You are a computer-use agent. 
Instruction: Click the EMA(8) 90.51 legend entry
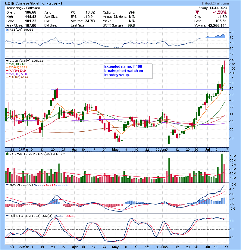(17, 67)
